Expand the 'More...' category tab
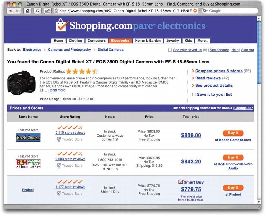This screenshot has width=265, height=215. (202, 41)
